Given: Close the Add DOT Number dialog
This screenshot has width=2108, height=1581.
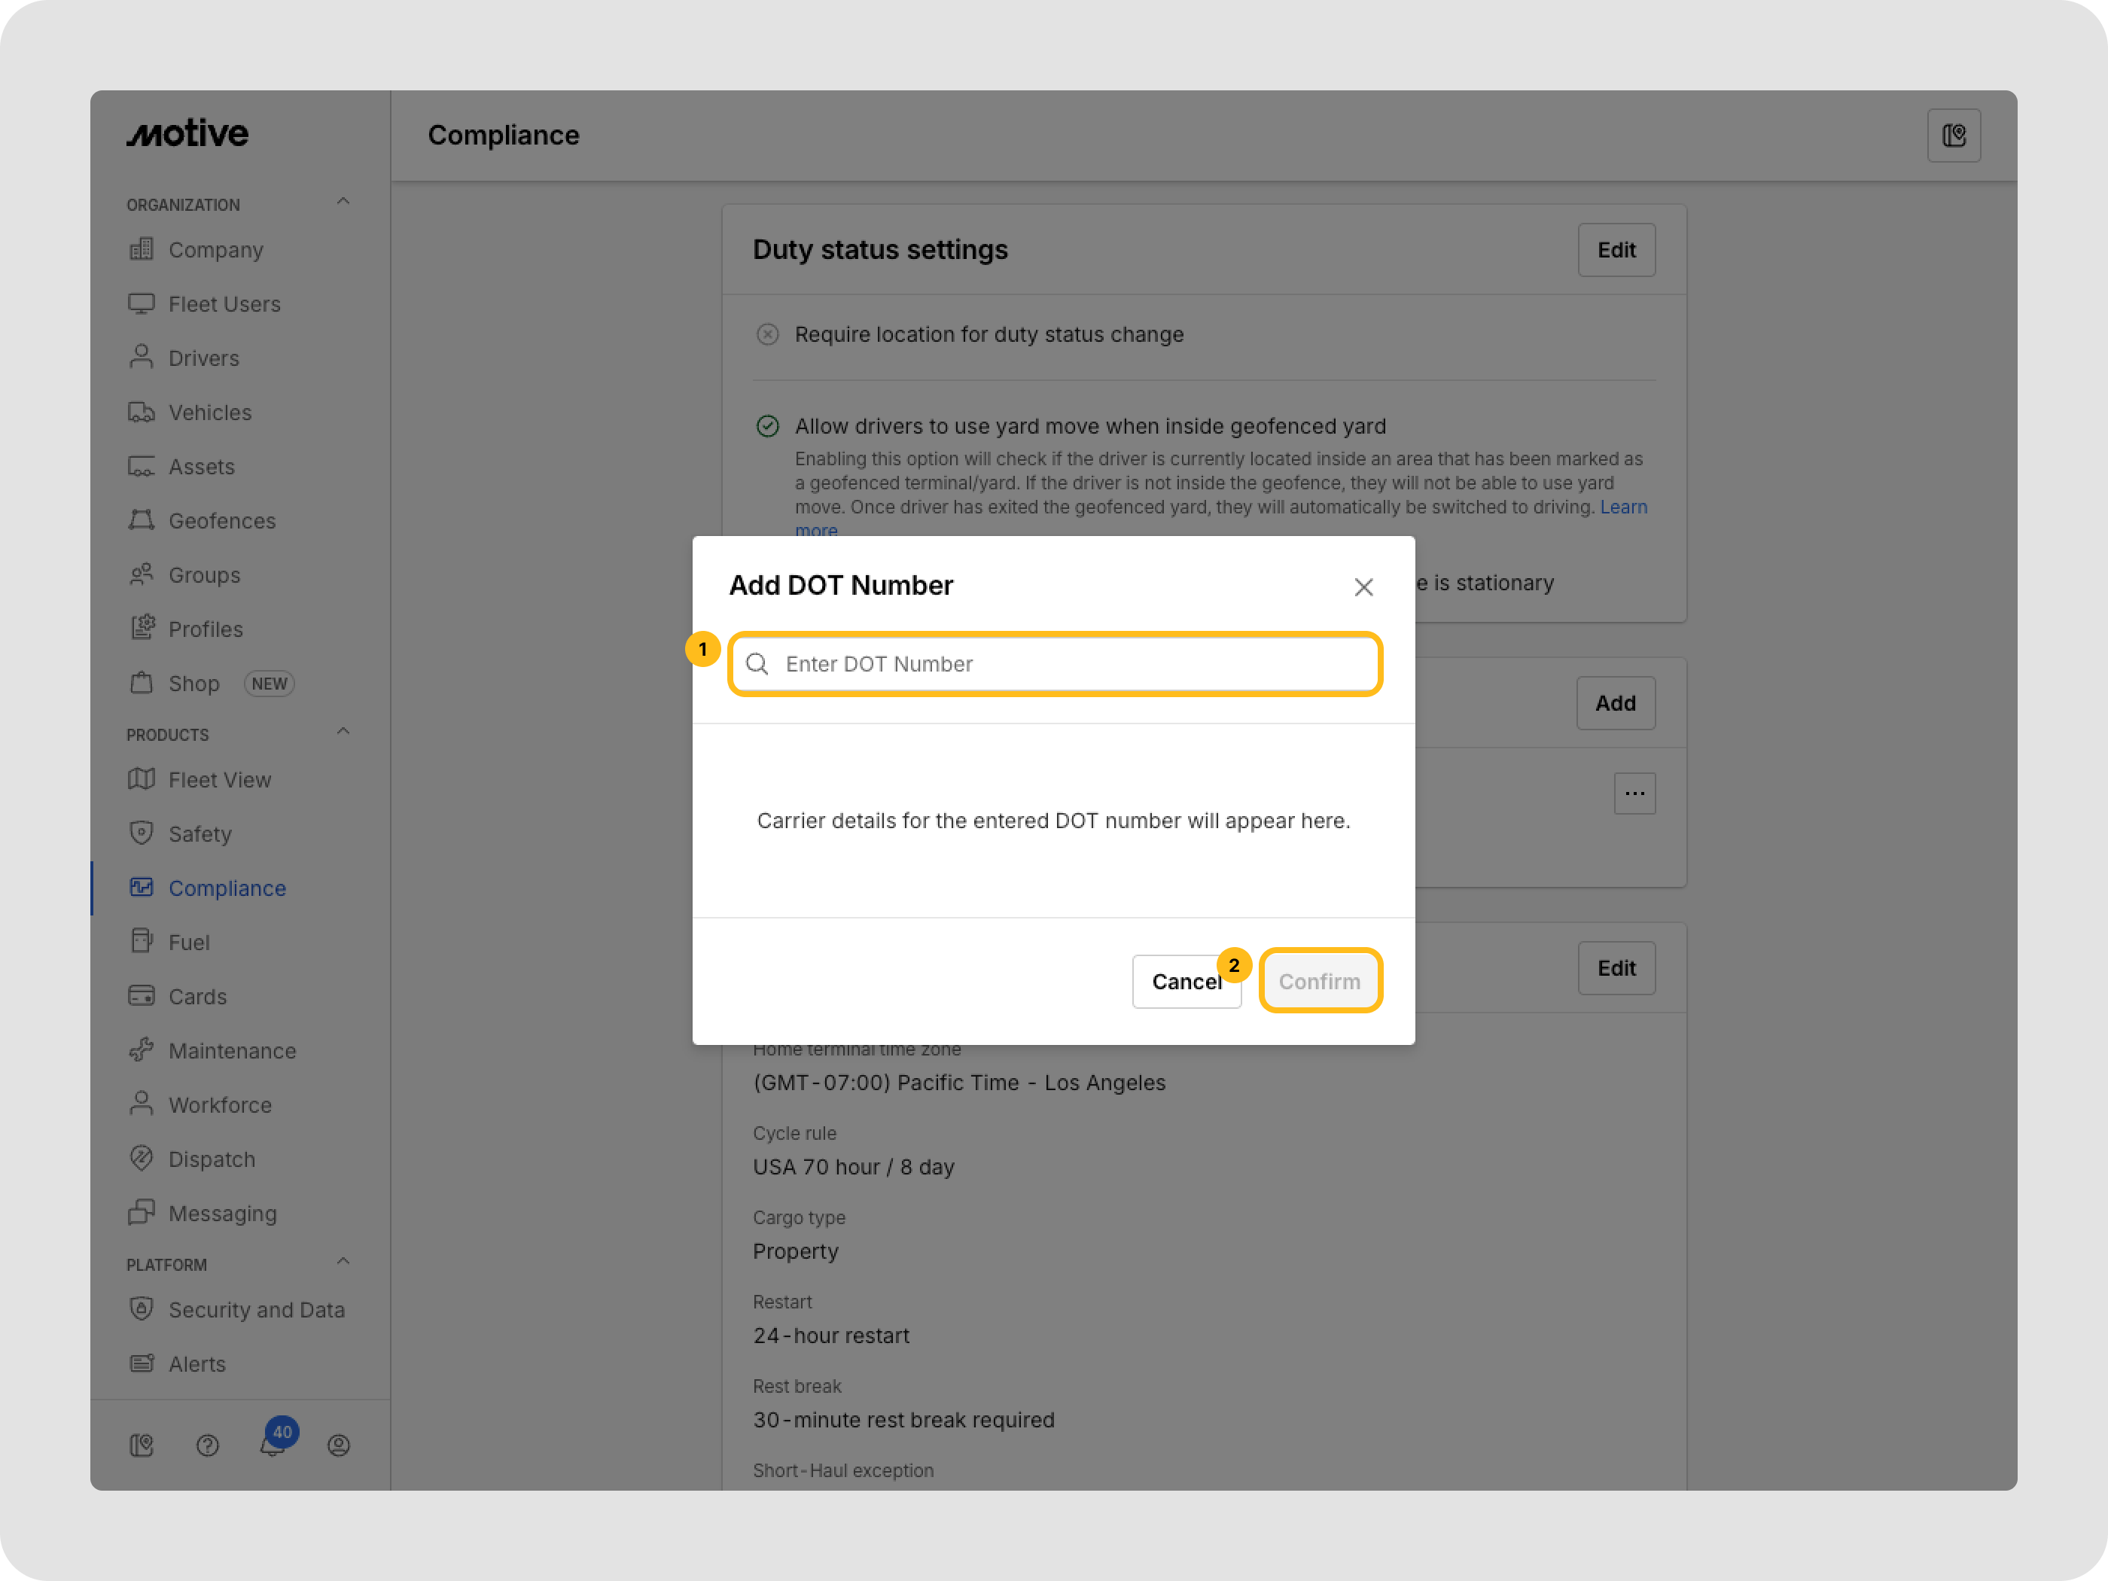Looking at the screenshot, I should coord(1363,587).
